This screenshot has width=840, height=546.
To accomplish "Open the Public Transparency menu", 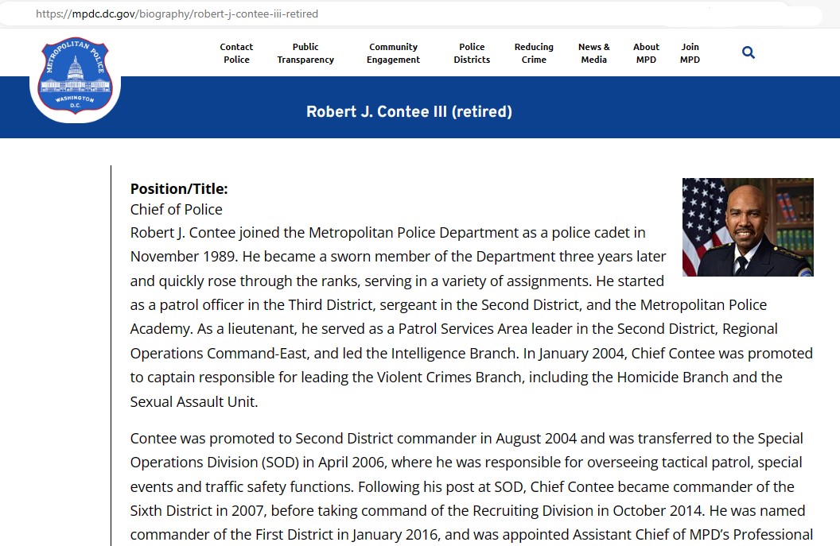I will (x=305, y=53).
